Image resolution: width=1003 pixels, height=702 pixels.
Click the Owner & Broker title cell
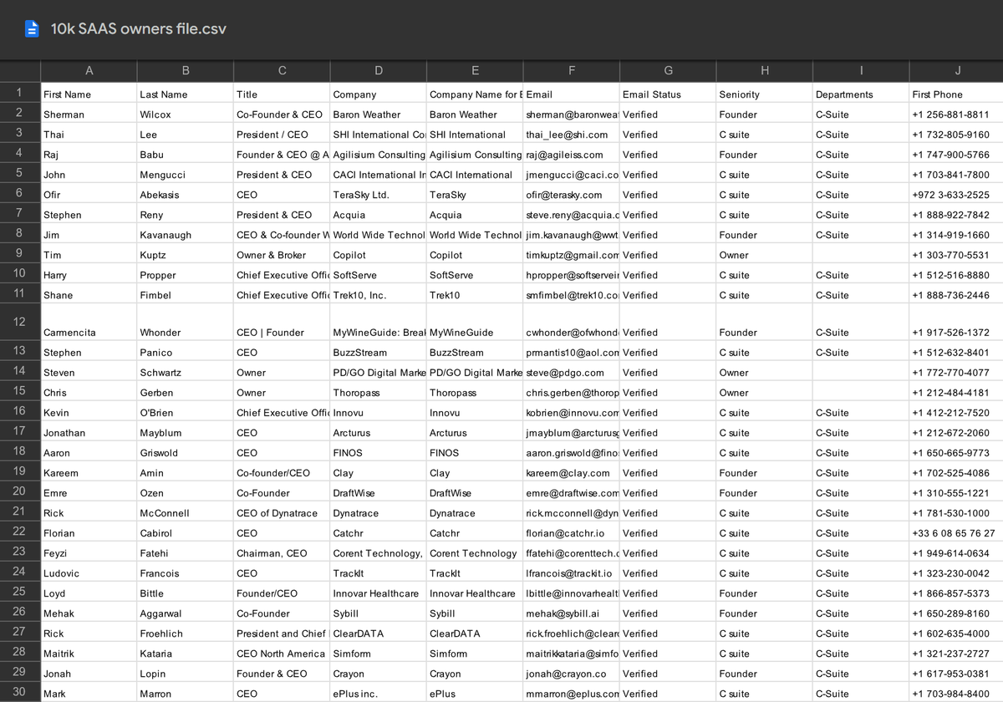282,254
